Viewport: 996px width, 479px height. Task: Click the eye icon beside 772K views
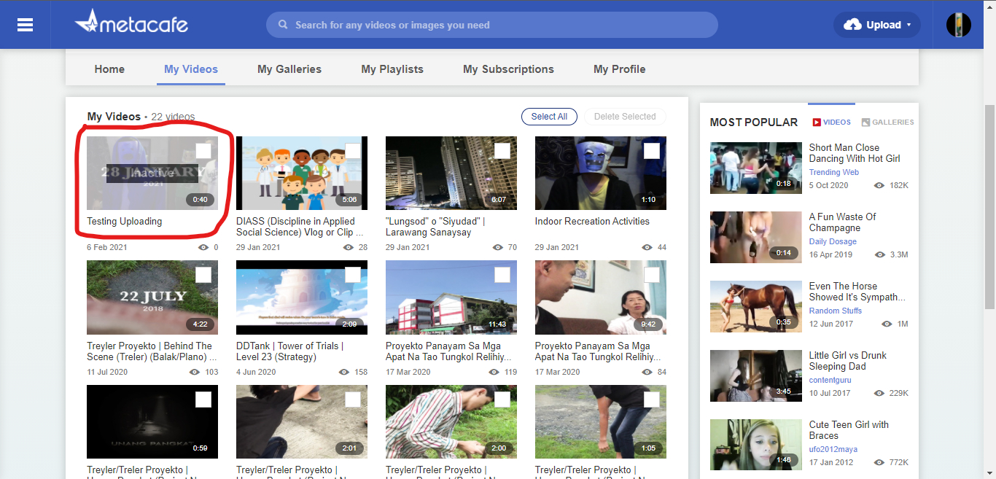pos(879,462)
